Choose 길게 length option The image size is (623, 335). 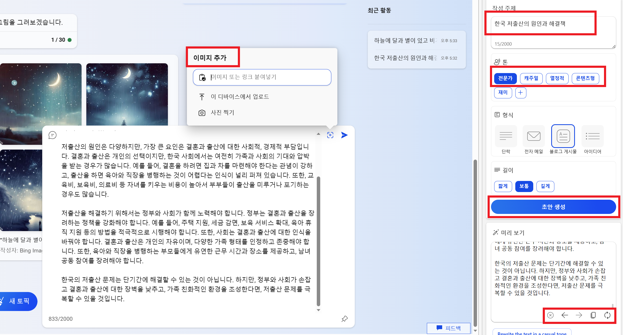point(545,186)
